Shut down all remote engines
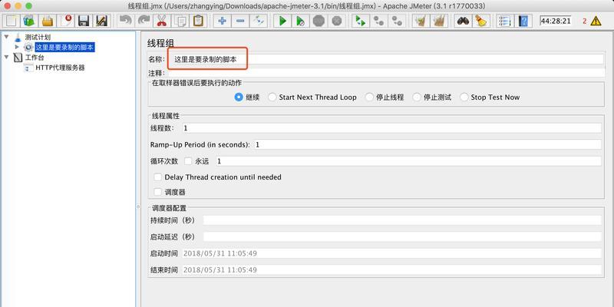 397,21
